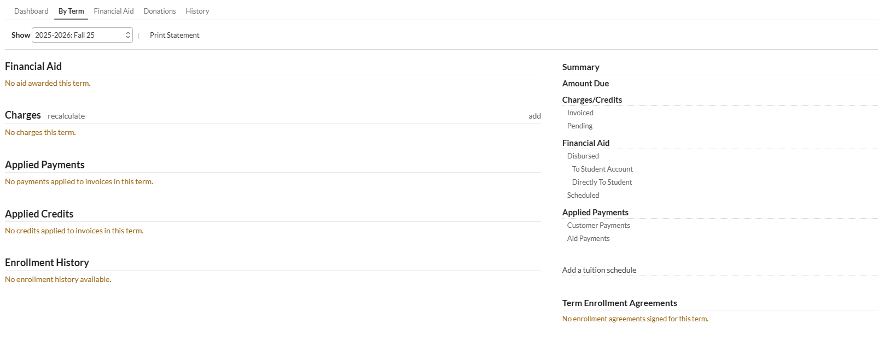Click recalculate next to Charges
This screenshot has width=878, height=341.
click(66, 116)
